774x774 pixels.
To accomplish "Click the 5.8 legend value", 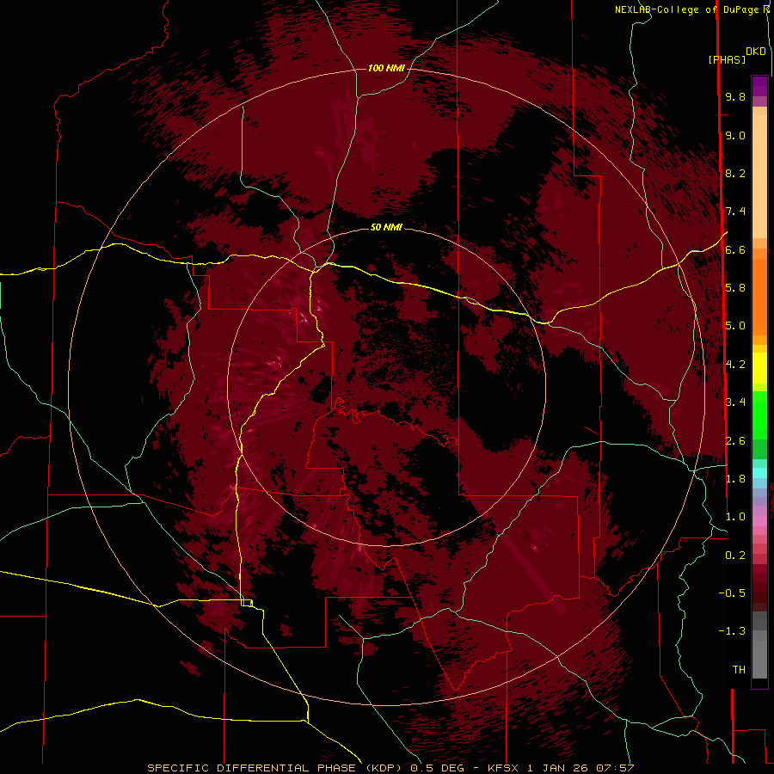I will (x=735, y=288).
